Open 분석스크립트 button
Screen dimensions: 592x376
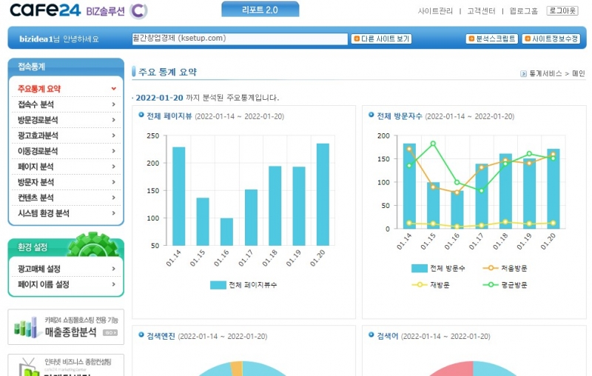coord(491,38)
